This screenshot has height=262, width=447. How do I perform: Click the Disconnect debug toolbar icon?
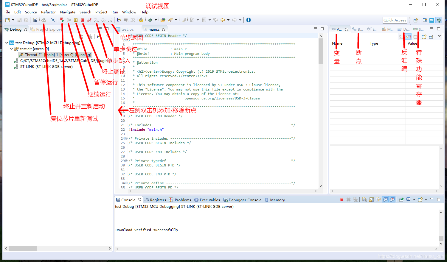[x=89, y=20]
